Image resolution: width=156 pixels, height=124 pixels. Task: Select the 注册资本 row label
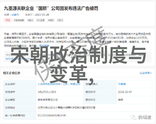click(10, 92)
